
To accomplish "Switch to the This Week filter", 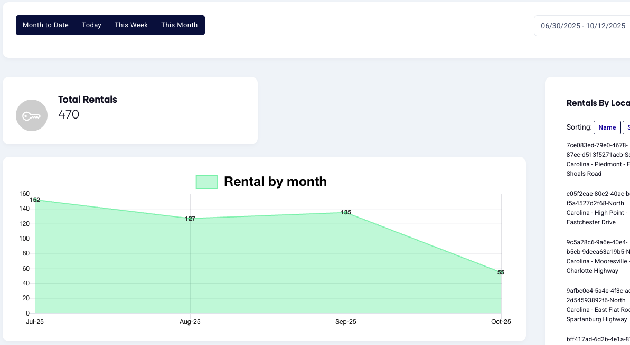I will (x=131, y=25).
